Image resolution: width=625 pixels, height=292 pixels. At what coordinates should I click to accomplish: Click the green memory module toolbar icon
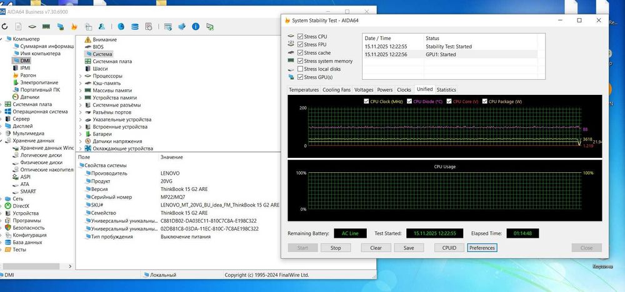coord(46,27)
